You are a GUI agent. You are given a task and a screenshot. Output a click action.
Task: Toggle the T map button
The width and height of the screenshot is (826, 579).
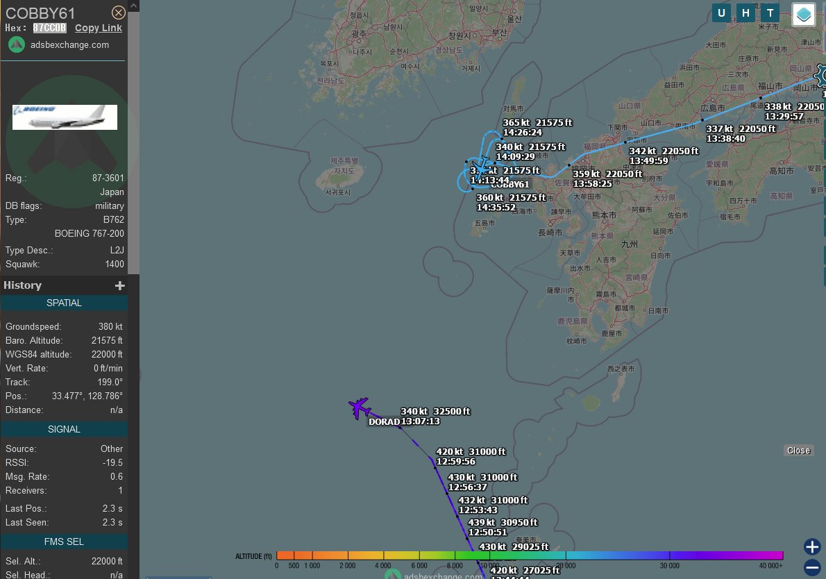point(770,13)
